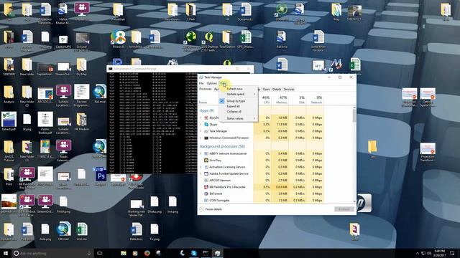Toggle the Group by type checkmark
The height and width of the screenshot is (258, 460).
(x=238, y=101)
